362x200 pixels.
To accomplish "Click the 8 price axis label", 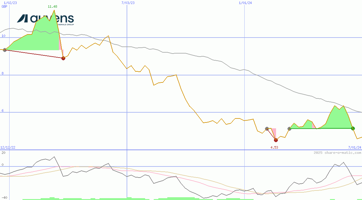I will point(2,73).
